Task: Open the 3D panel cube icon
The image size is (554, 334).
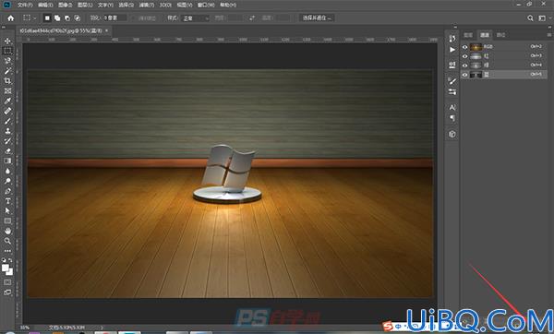Action: (x=452, y=134)
